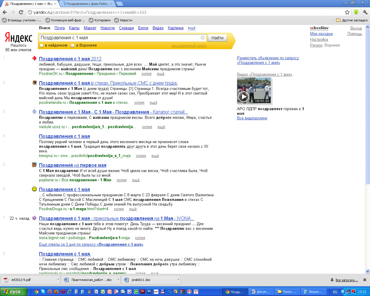
Task: Reload the page with the refresh icon
Action: [x=21, y=12]
